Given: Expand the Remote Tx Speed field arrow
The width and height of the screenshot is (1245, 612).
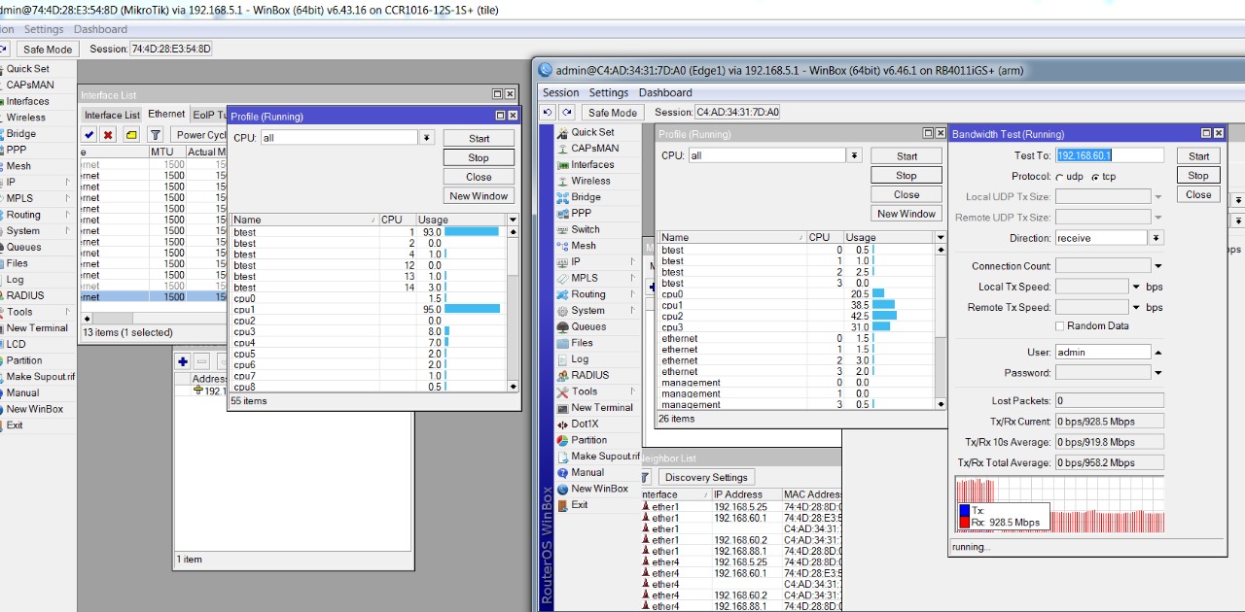Looking at the screenshot, I should 1136,307.
